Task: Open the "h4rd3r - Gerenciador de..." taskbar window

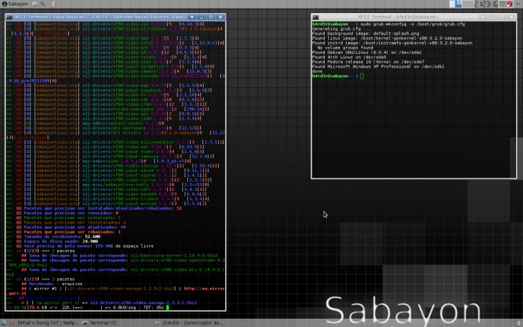Action: point(189,323)
